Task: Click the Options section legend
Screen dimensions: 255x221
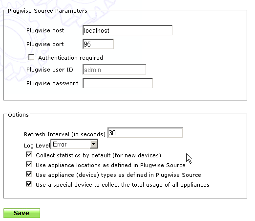Action: click(18, 115)
